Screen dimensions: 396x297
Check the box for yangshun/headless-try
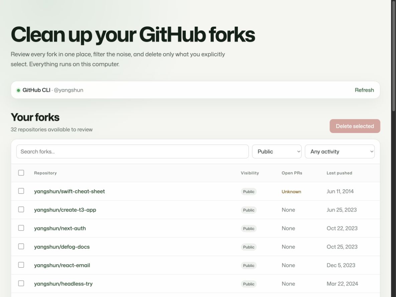[21, 283]
